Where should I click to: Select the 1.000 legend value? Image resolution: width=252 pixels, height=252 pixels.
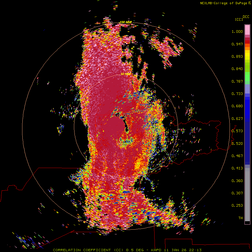click(237, 31)
